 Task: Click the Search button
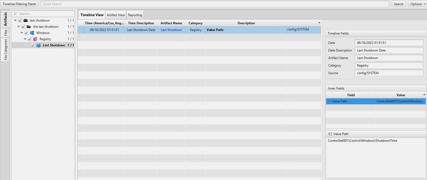[399, 4]
